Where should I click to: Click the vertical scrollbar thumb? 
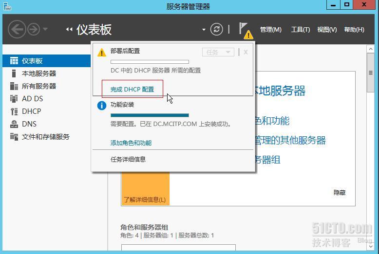click(371, 73)
